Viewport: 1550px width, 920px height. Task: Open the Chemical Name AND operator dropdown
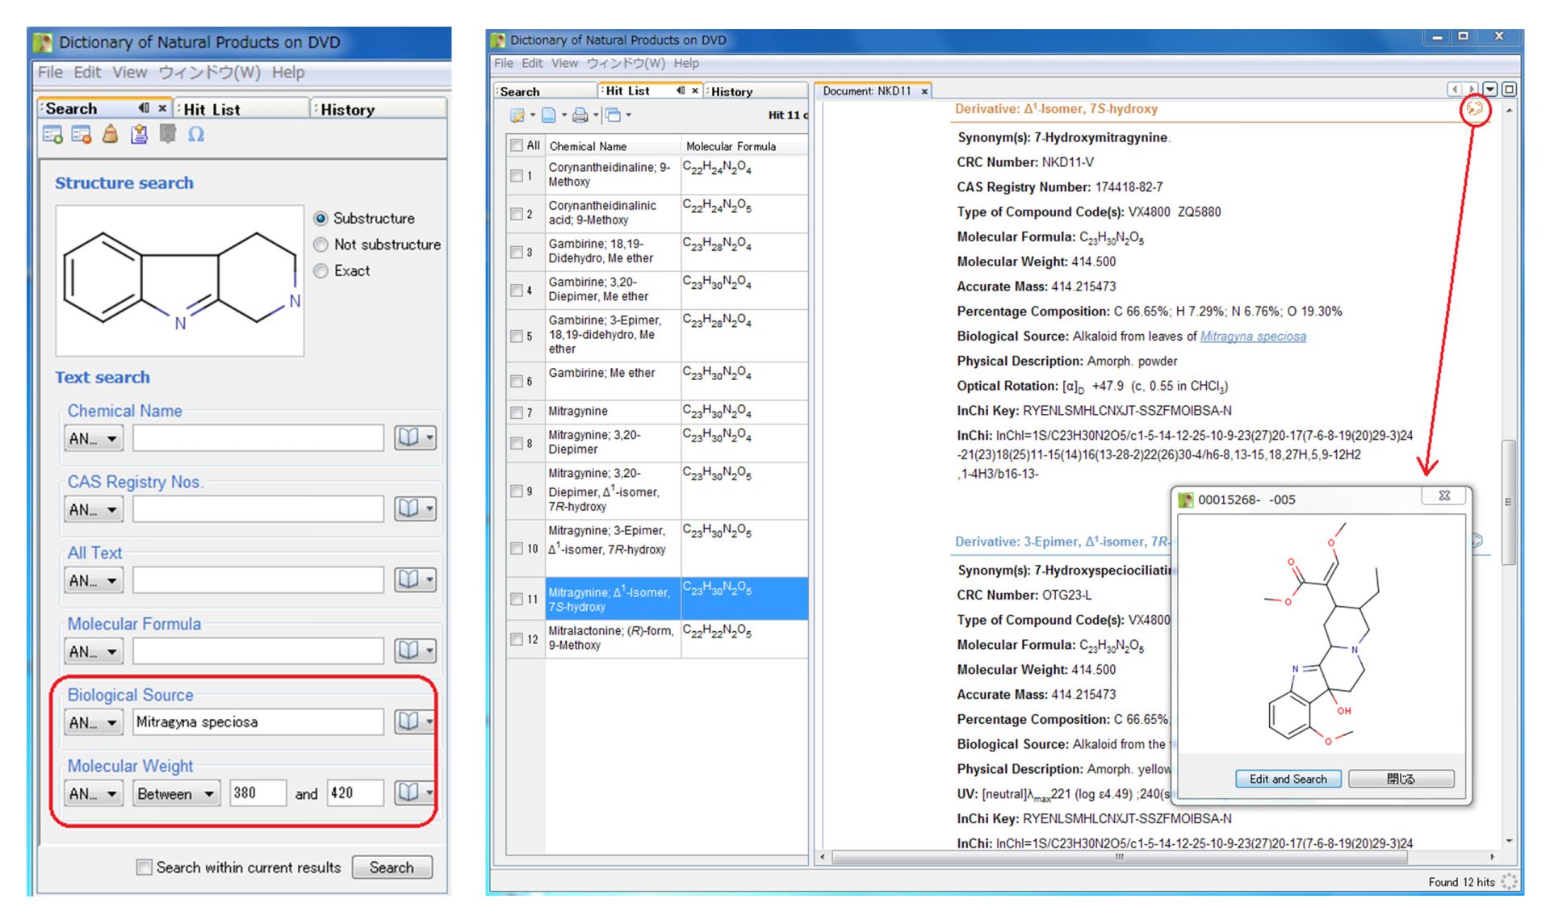[93, 439]
